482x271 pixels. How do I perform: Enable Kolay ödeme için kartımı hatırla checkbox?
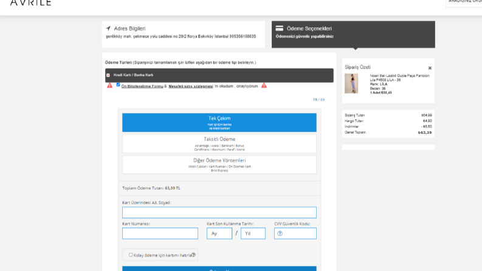point(131,255)
